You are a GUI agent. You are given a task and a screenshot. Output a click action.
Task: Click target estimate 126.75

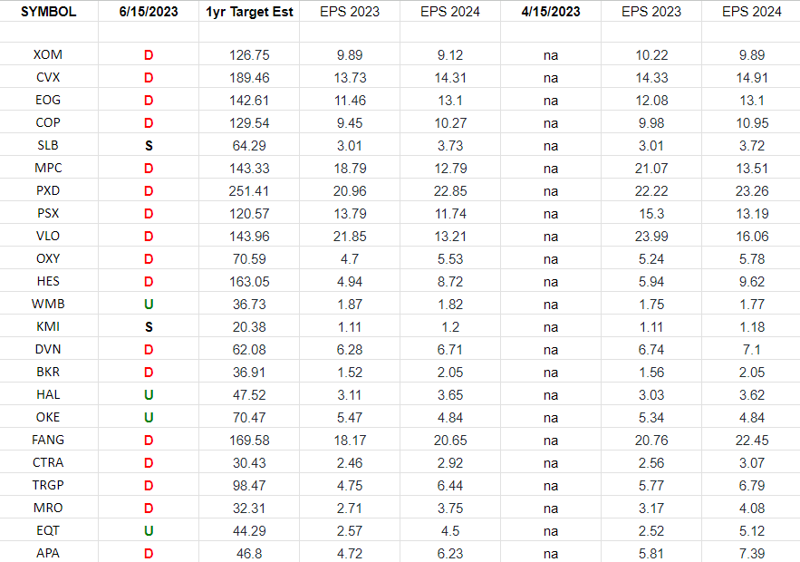[x=249, y=55]
